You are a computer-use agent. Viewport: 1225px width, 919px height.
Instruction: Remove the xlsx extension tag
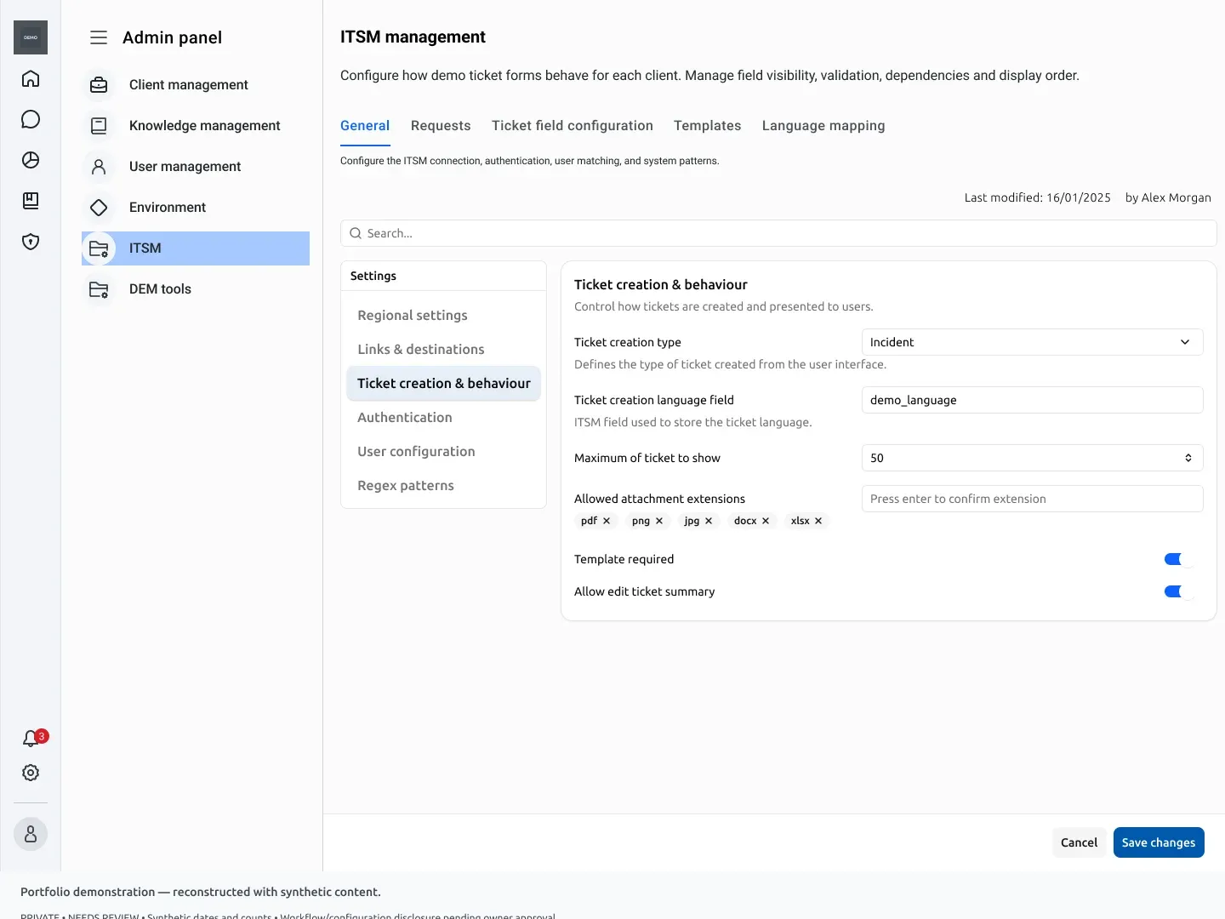pyautogui.click(x=818, y=521)
